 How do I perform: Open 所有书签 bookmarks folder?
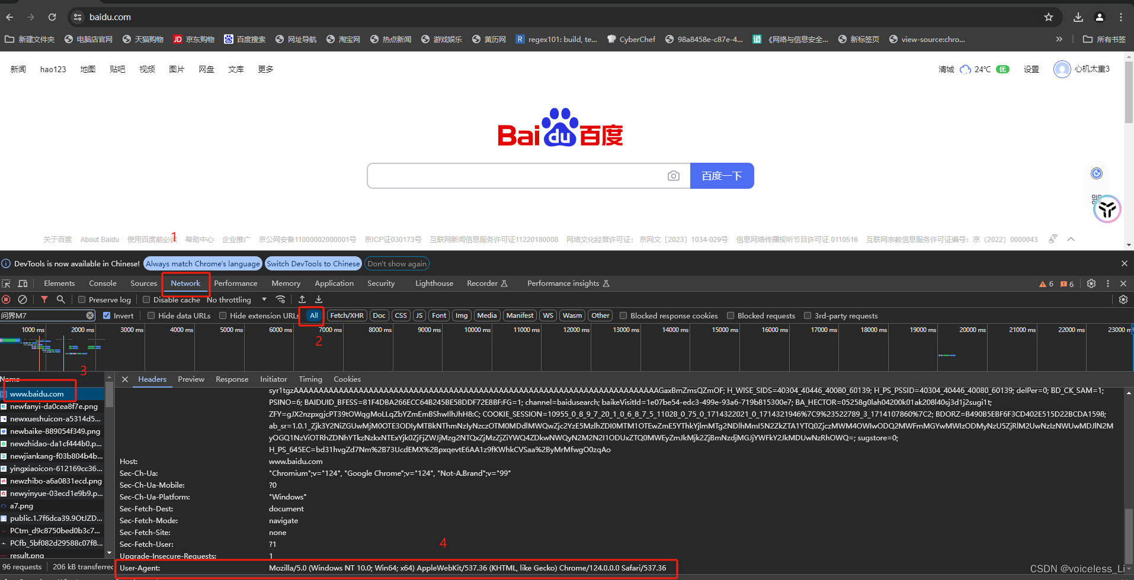click(1104, 39)
